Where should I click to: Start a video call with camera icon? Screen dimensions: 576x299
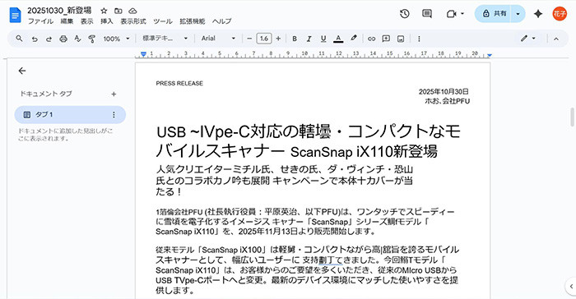click(x=451, y=14)
